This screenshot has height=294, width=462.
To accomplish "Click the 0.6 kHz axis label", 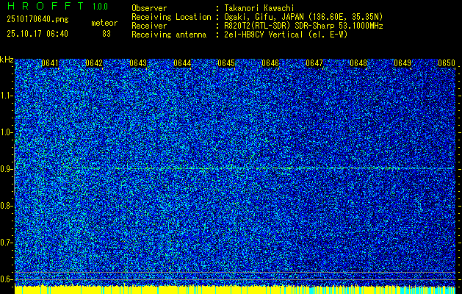I will (x=6, y=279).
